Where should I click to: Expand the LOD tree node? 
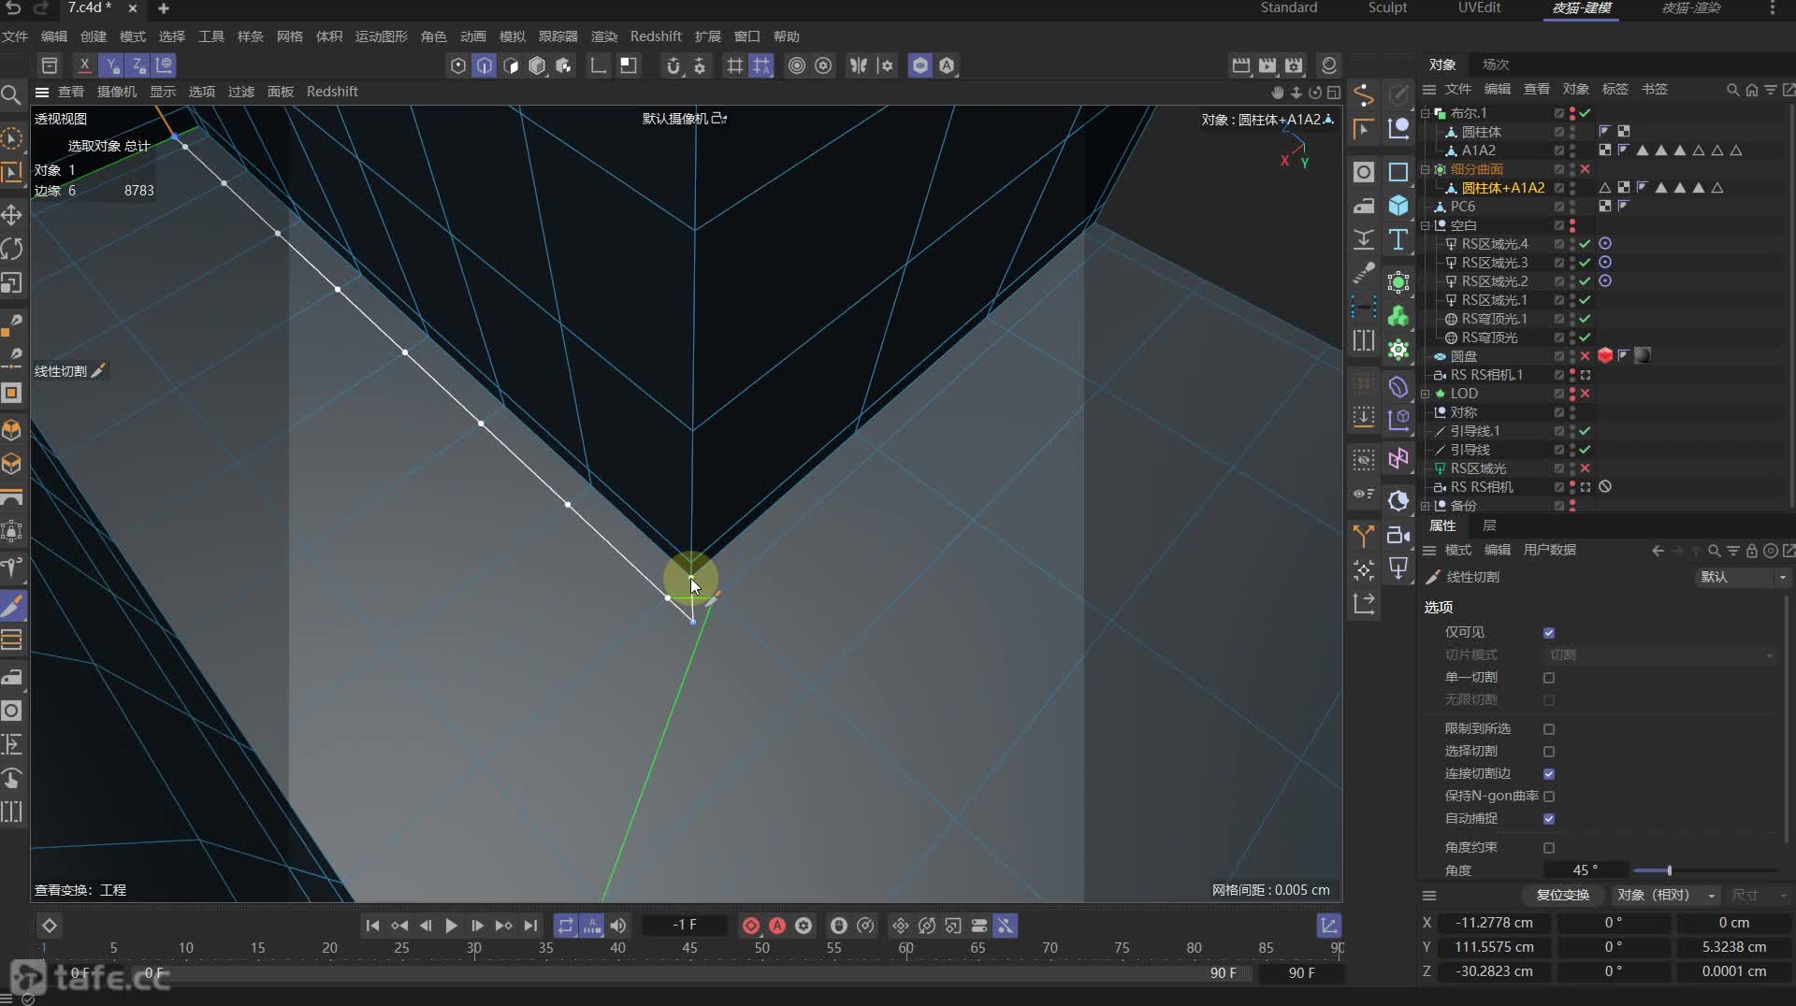click(1426, 394)
